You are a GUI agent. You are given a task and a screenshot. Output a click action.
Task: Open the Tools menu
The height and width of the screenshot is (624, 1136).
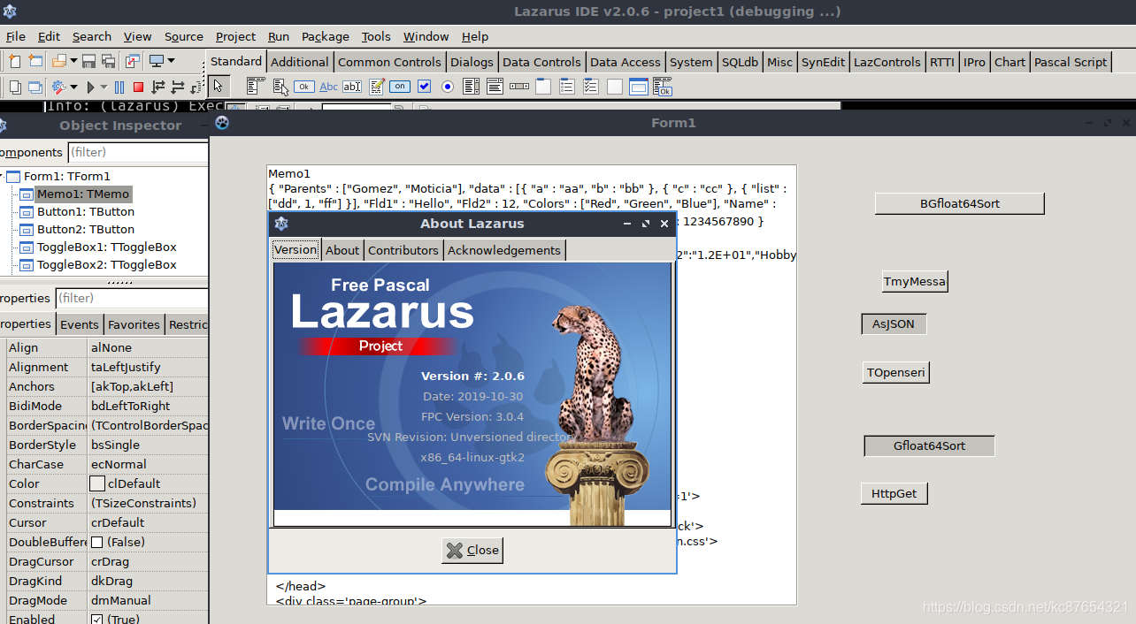coord(376,36)
